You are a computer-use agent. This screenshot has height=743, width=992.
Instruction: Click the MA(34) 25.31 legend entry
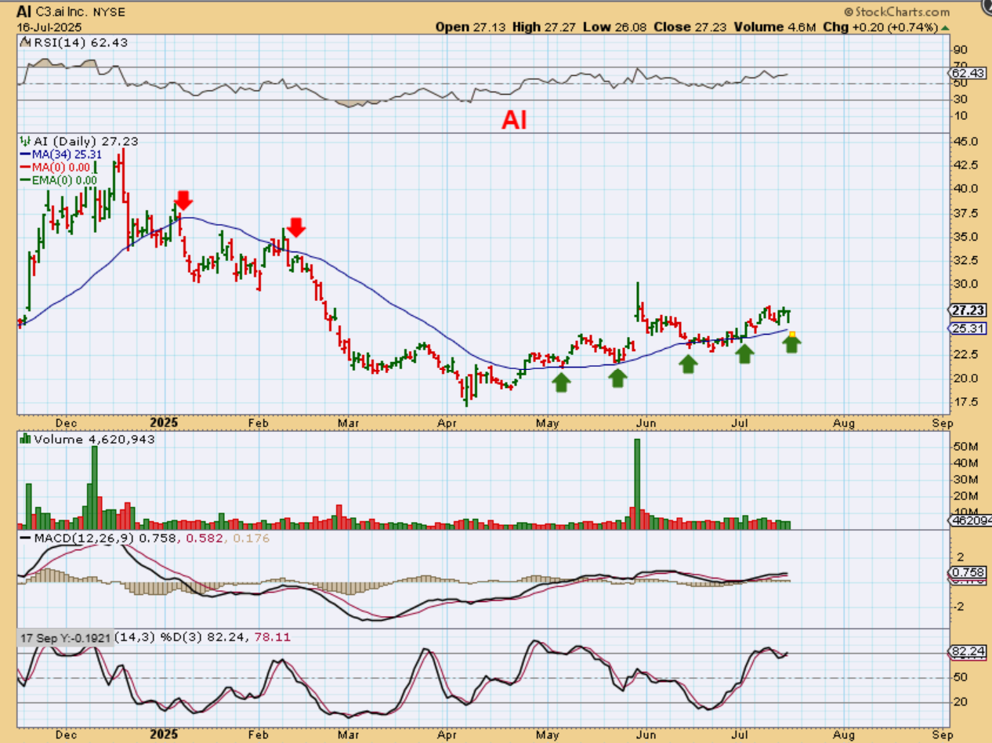click(67, 155)
